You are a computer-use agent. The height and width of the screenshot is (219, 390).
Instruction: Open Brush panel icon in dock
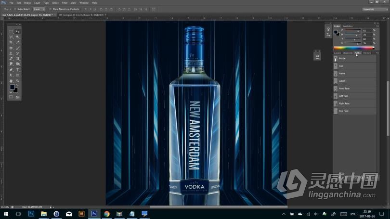pos(328,29)
